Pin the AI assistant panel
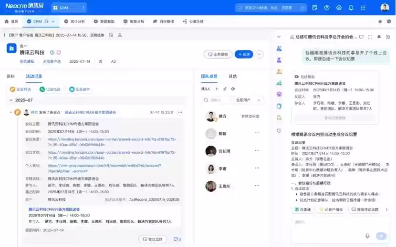Screen dimensions: 396x247 coord(379,37)
